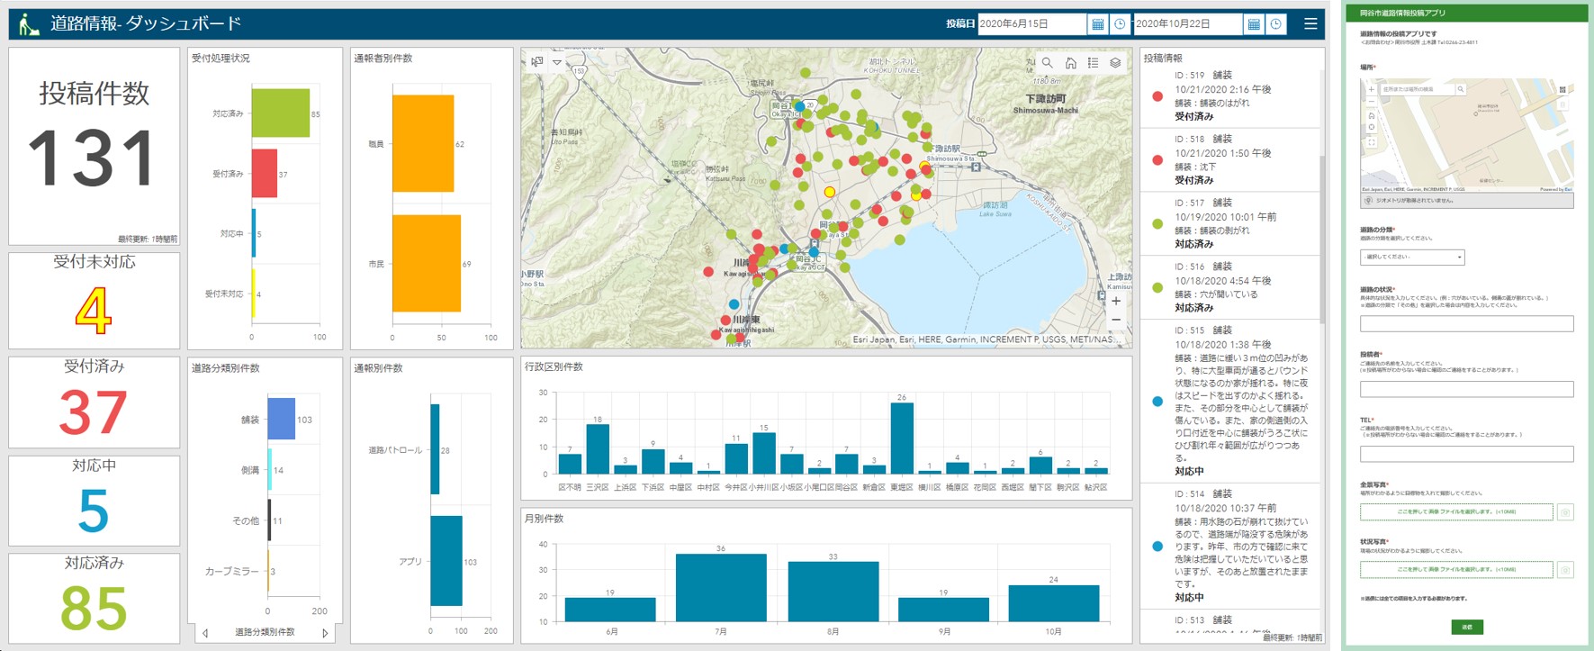Open the map legend list
The height and width of the screenshot is (651, 1594).
coord(1093,63)
